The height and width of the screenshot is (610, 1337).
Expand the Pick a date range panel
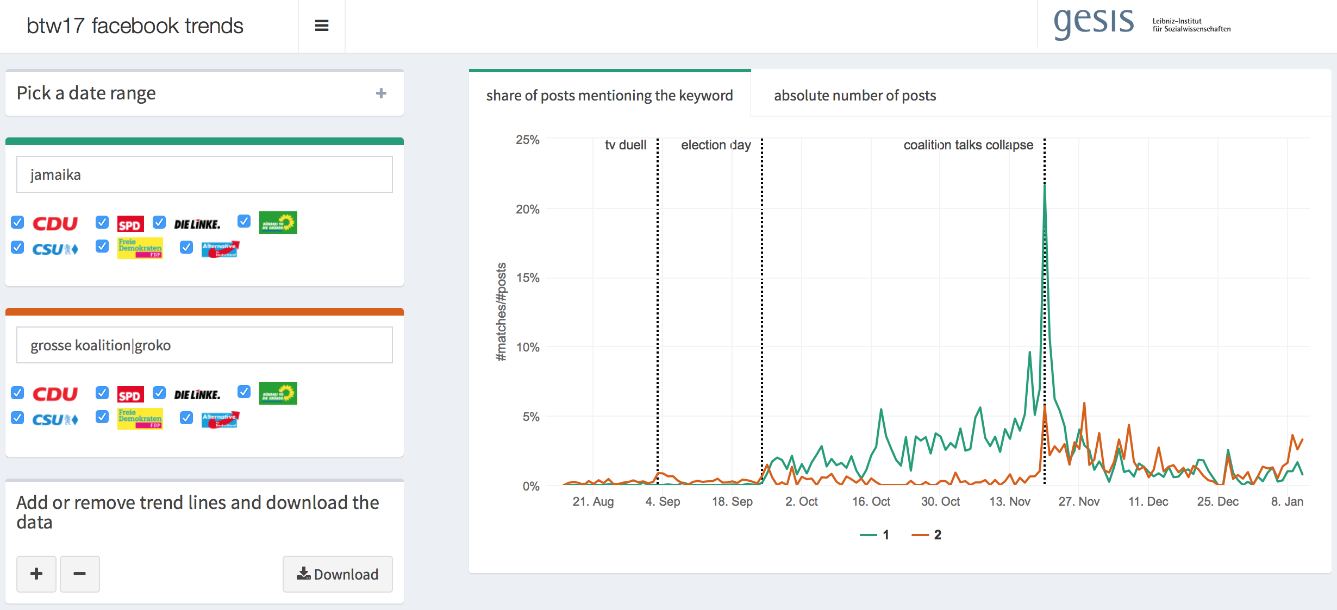point(381,93)
